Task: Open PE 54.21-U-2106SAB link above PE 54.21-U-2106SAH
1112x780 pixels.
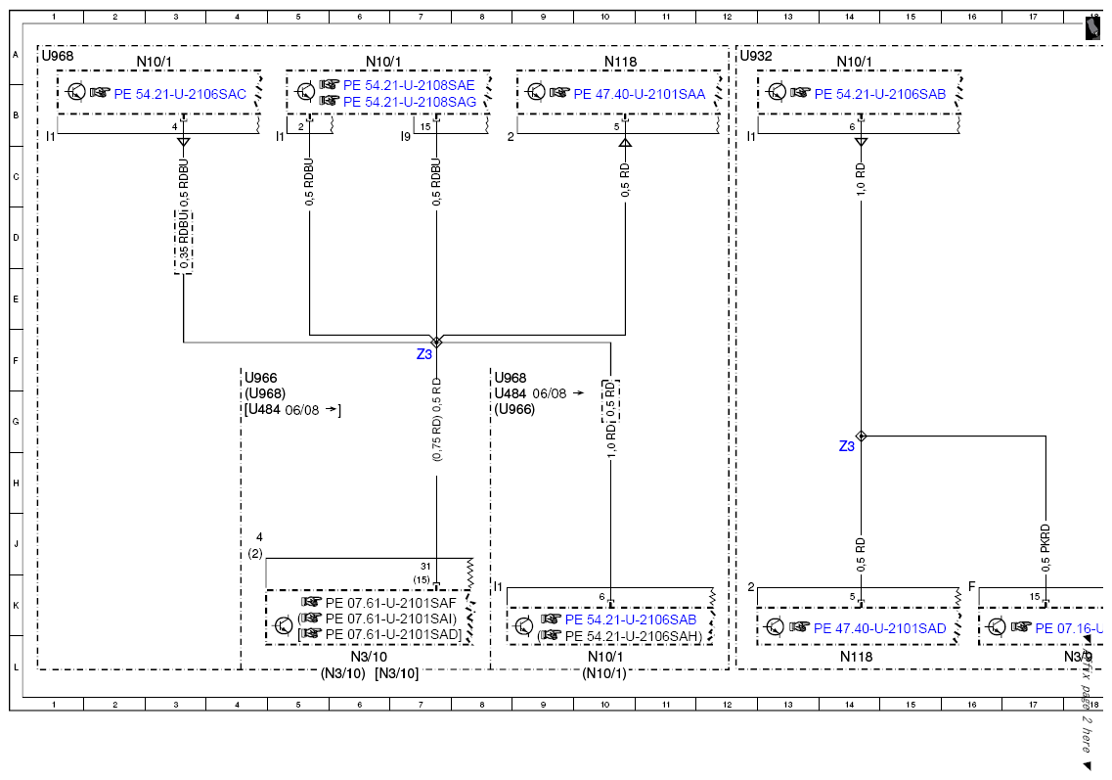Action: pyautogui.click(x=631, y=619)
